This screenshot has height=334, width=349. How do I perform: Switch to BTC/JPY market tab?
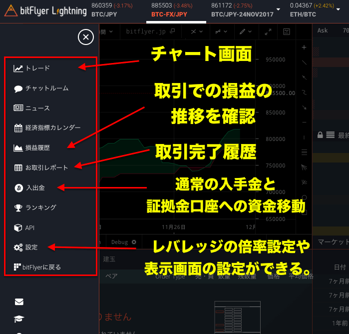[112, 10]
